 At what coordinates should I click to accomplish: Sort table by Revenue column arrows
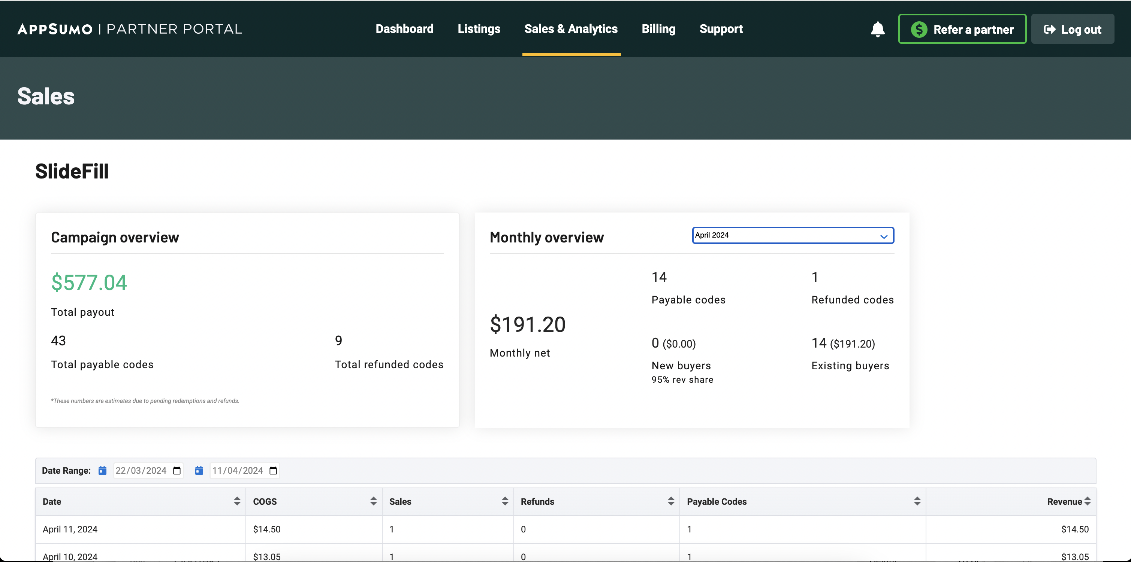tap(1087, 501)
